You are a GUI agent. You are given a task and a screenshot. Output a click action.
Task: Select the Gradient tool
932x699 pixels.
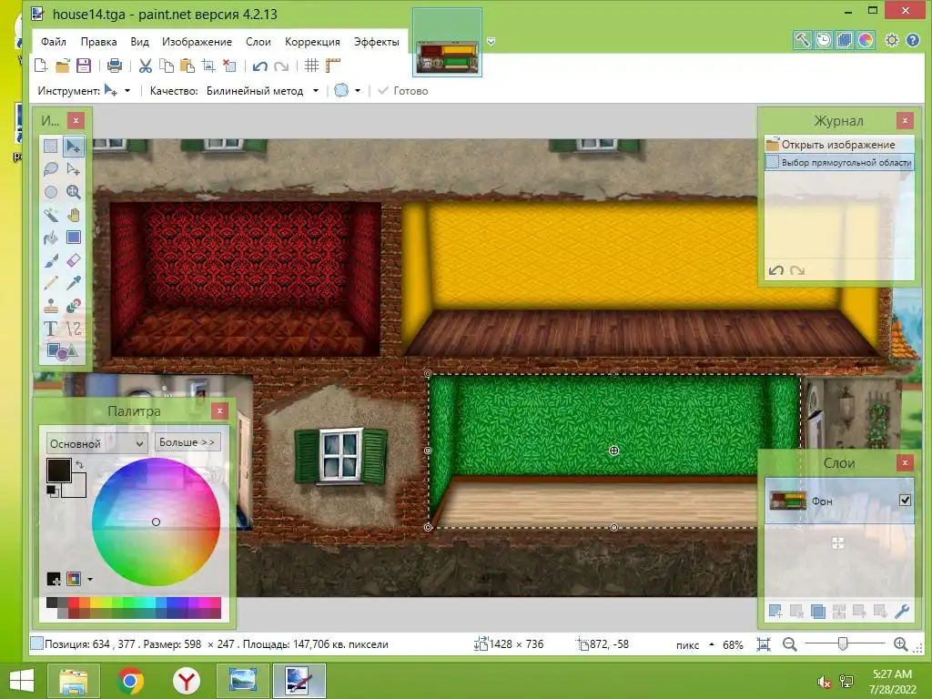[x=73, y=238]
